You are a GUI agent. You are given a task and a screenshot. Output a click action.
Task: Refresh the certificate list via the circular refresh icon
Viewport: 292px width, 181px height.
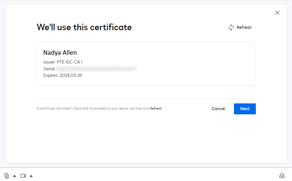coord(231,27)
